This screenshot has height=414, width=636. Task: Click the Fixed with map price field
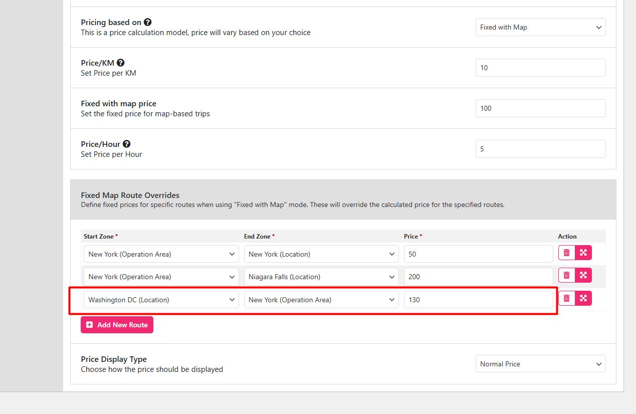540,108
